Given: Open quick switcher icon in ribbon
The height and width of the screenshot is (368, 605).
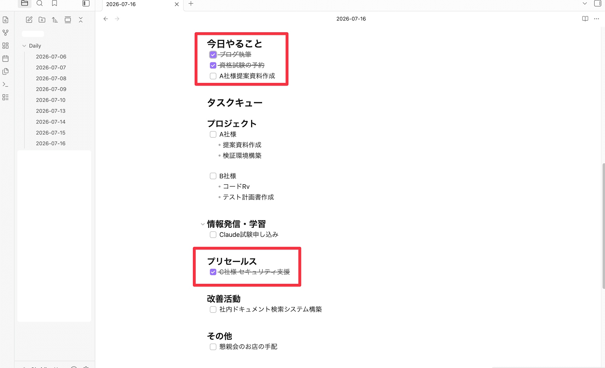Looking at the screenshot, I should 5,20.
